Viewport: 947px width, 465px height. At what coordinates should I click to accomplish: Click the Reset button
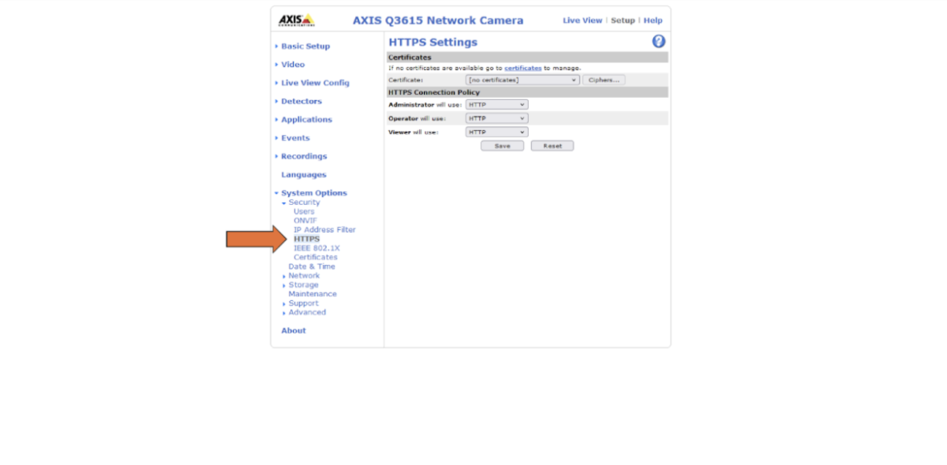(x=552, y=146)
